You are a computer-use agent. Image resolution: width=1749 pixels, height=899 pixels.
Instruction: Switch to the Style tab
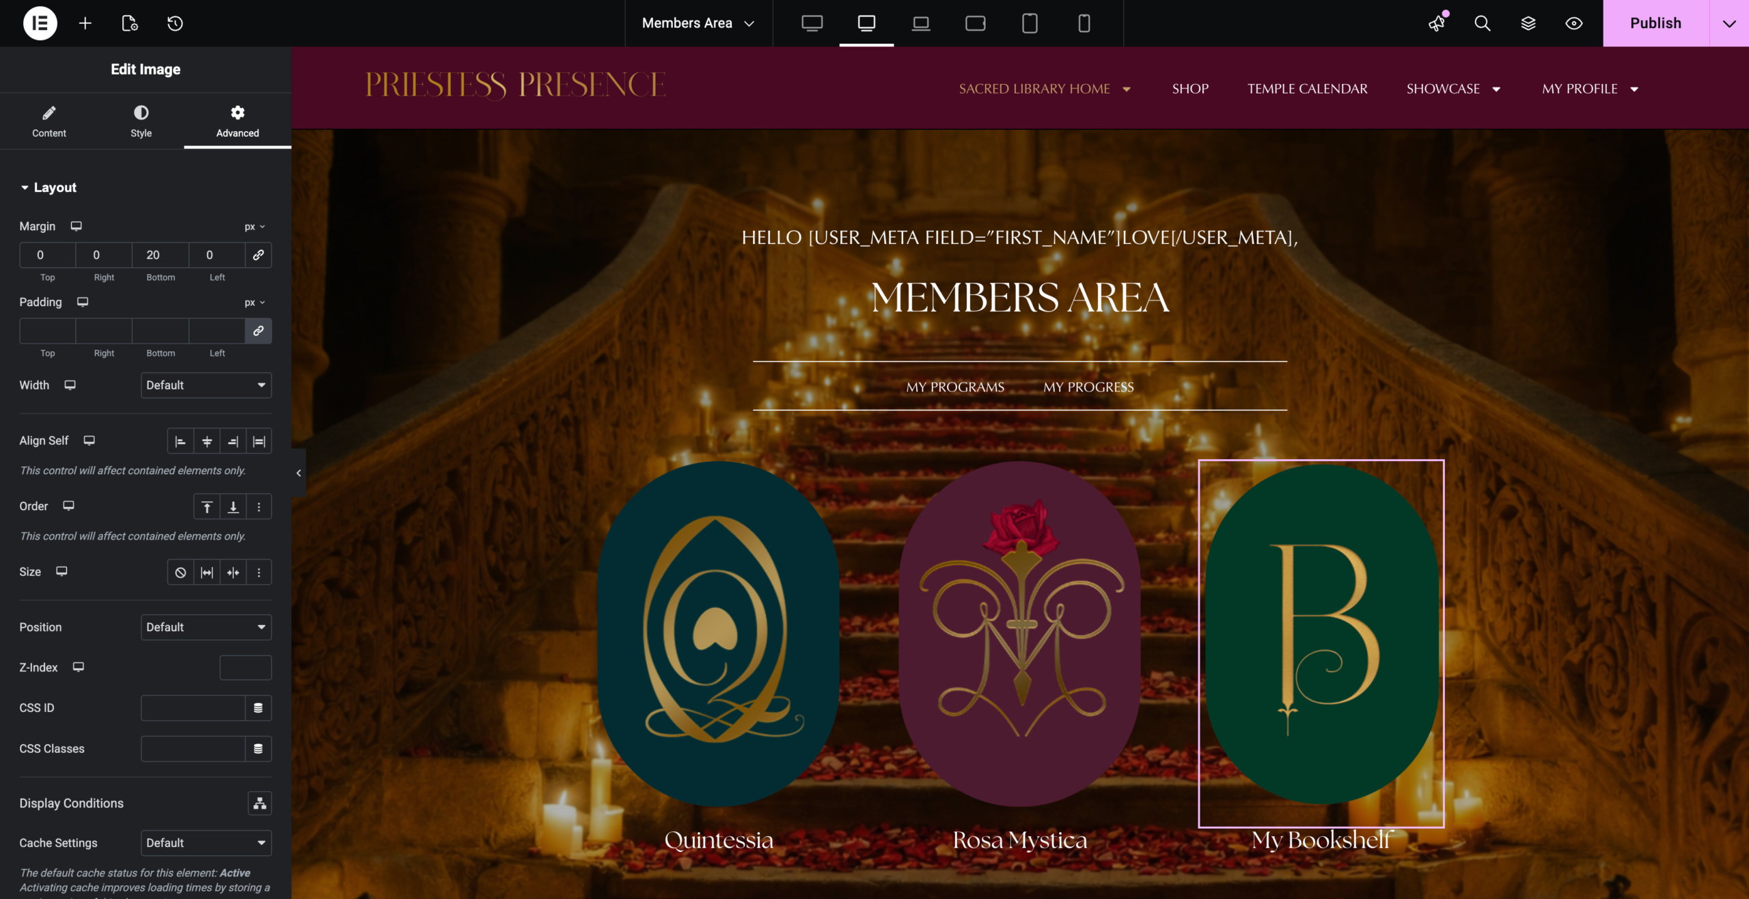point(141,121)
